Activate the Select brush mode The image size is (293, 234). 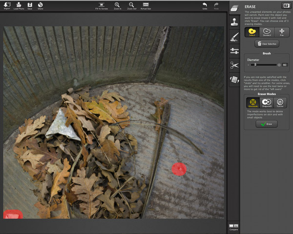(252, 32)
